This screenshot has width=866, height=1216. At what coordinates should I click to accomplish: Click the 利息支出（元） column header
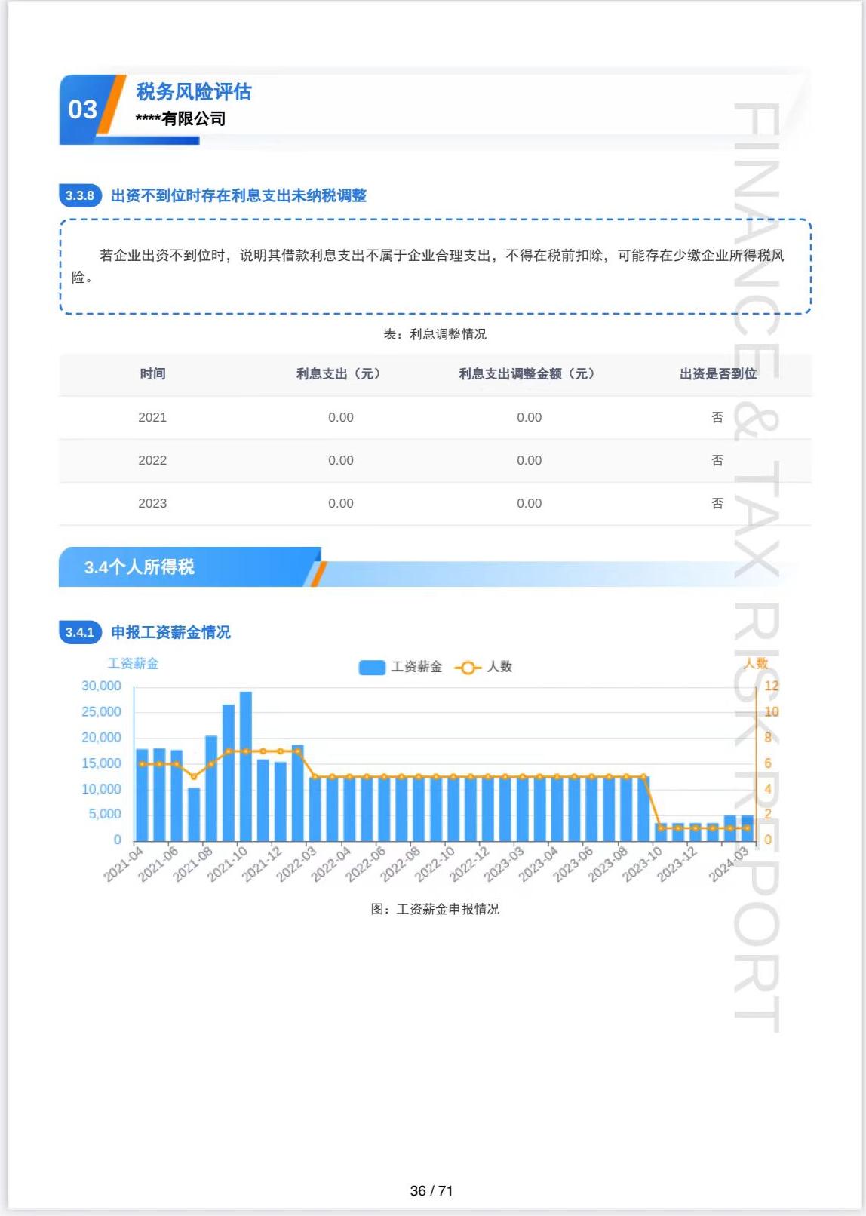click(339, 374)
